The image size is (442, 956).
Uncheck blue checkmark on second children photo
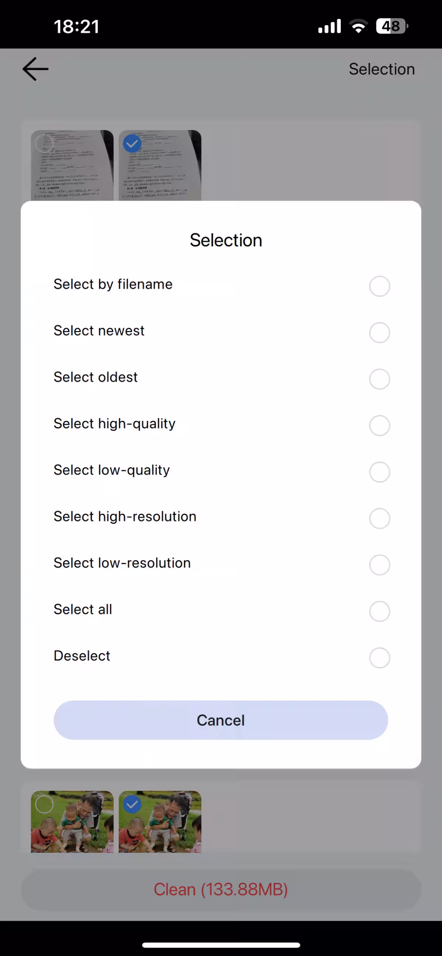pos(132,804)
